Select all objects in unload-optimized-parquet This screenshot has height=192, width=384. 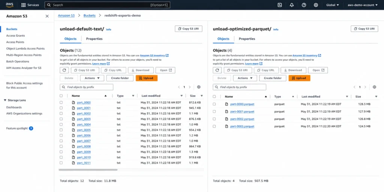coord(214,96)
